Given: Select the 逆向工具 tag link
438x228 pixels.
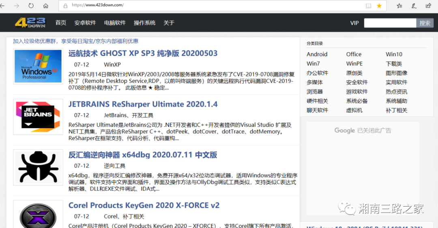Looking at the screenshot, I should click(x=114, y=166).
